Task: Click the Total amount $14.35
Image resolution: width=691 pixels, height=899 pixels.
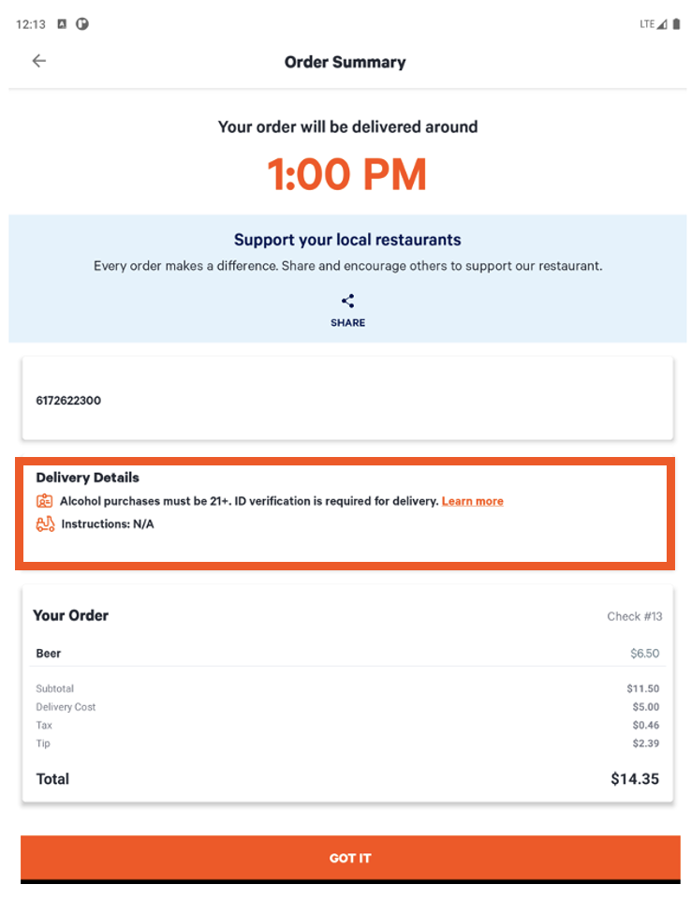Action: point(635,778)
